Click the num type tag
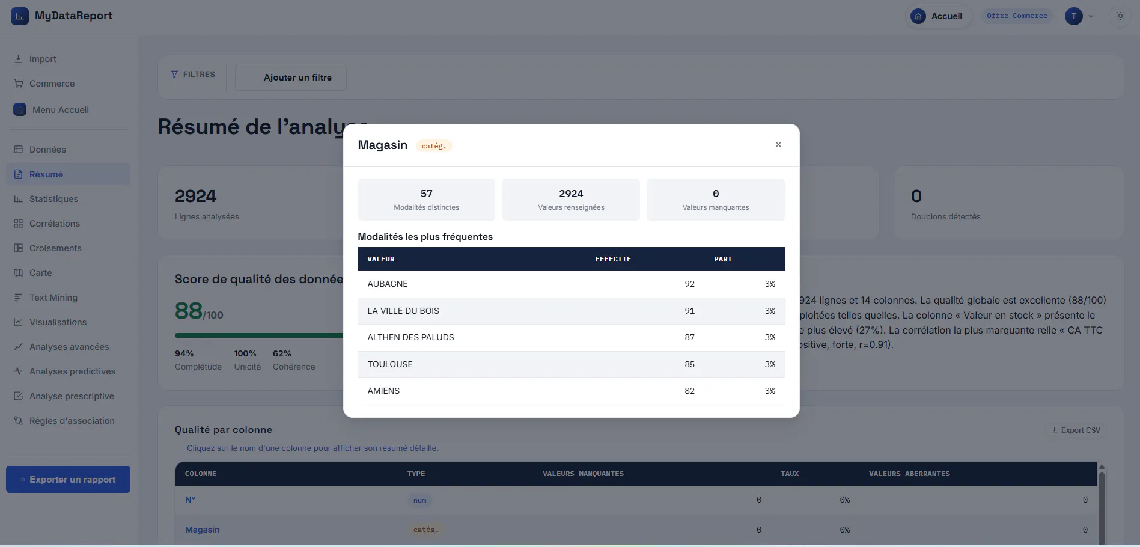 (x=420, y=500)
